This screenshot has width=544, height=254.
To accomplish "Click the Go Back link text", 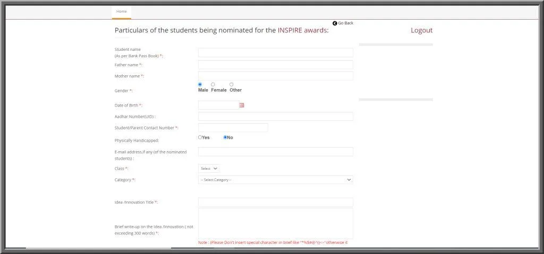I will pos(346,23).
